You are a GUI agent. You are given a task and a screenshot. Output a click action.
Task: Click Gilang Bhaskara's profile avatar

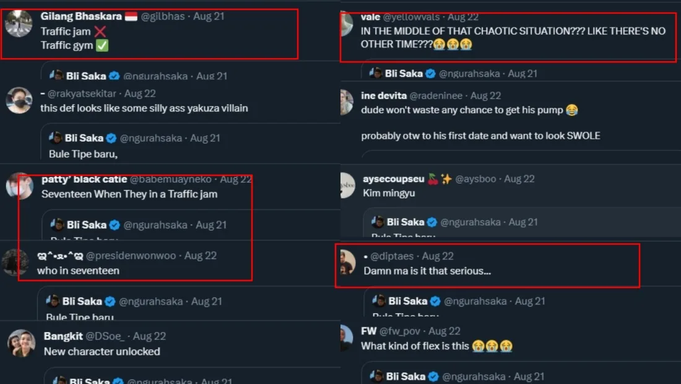18,24
